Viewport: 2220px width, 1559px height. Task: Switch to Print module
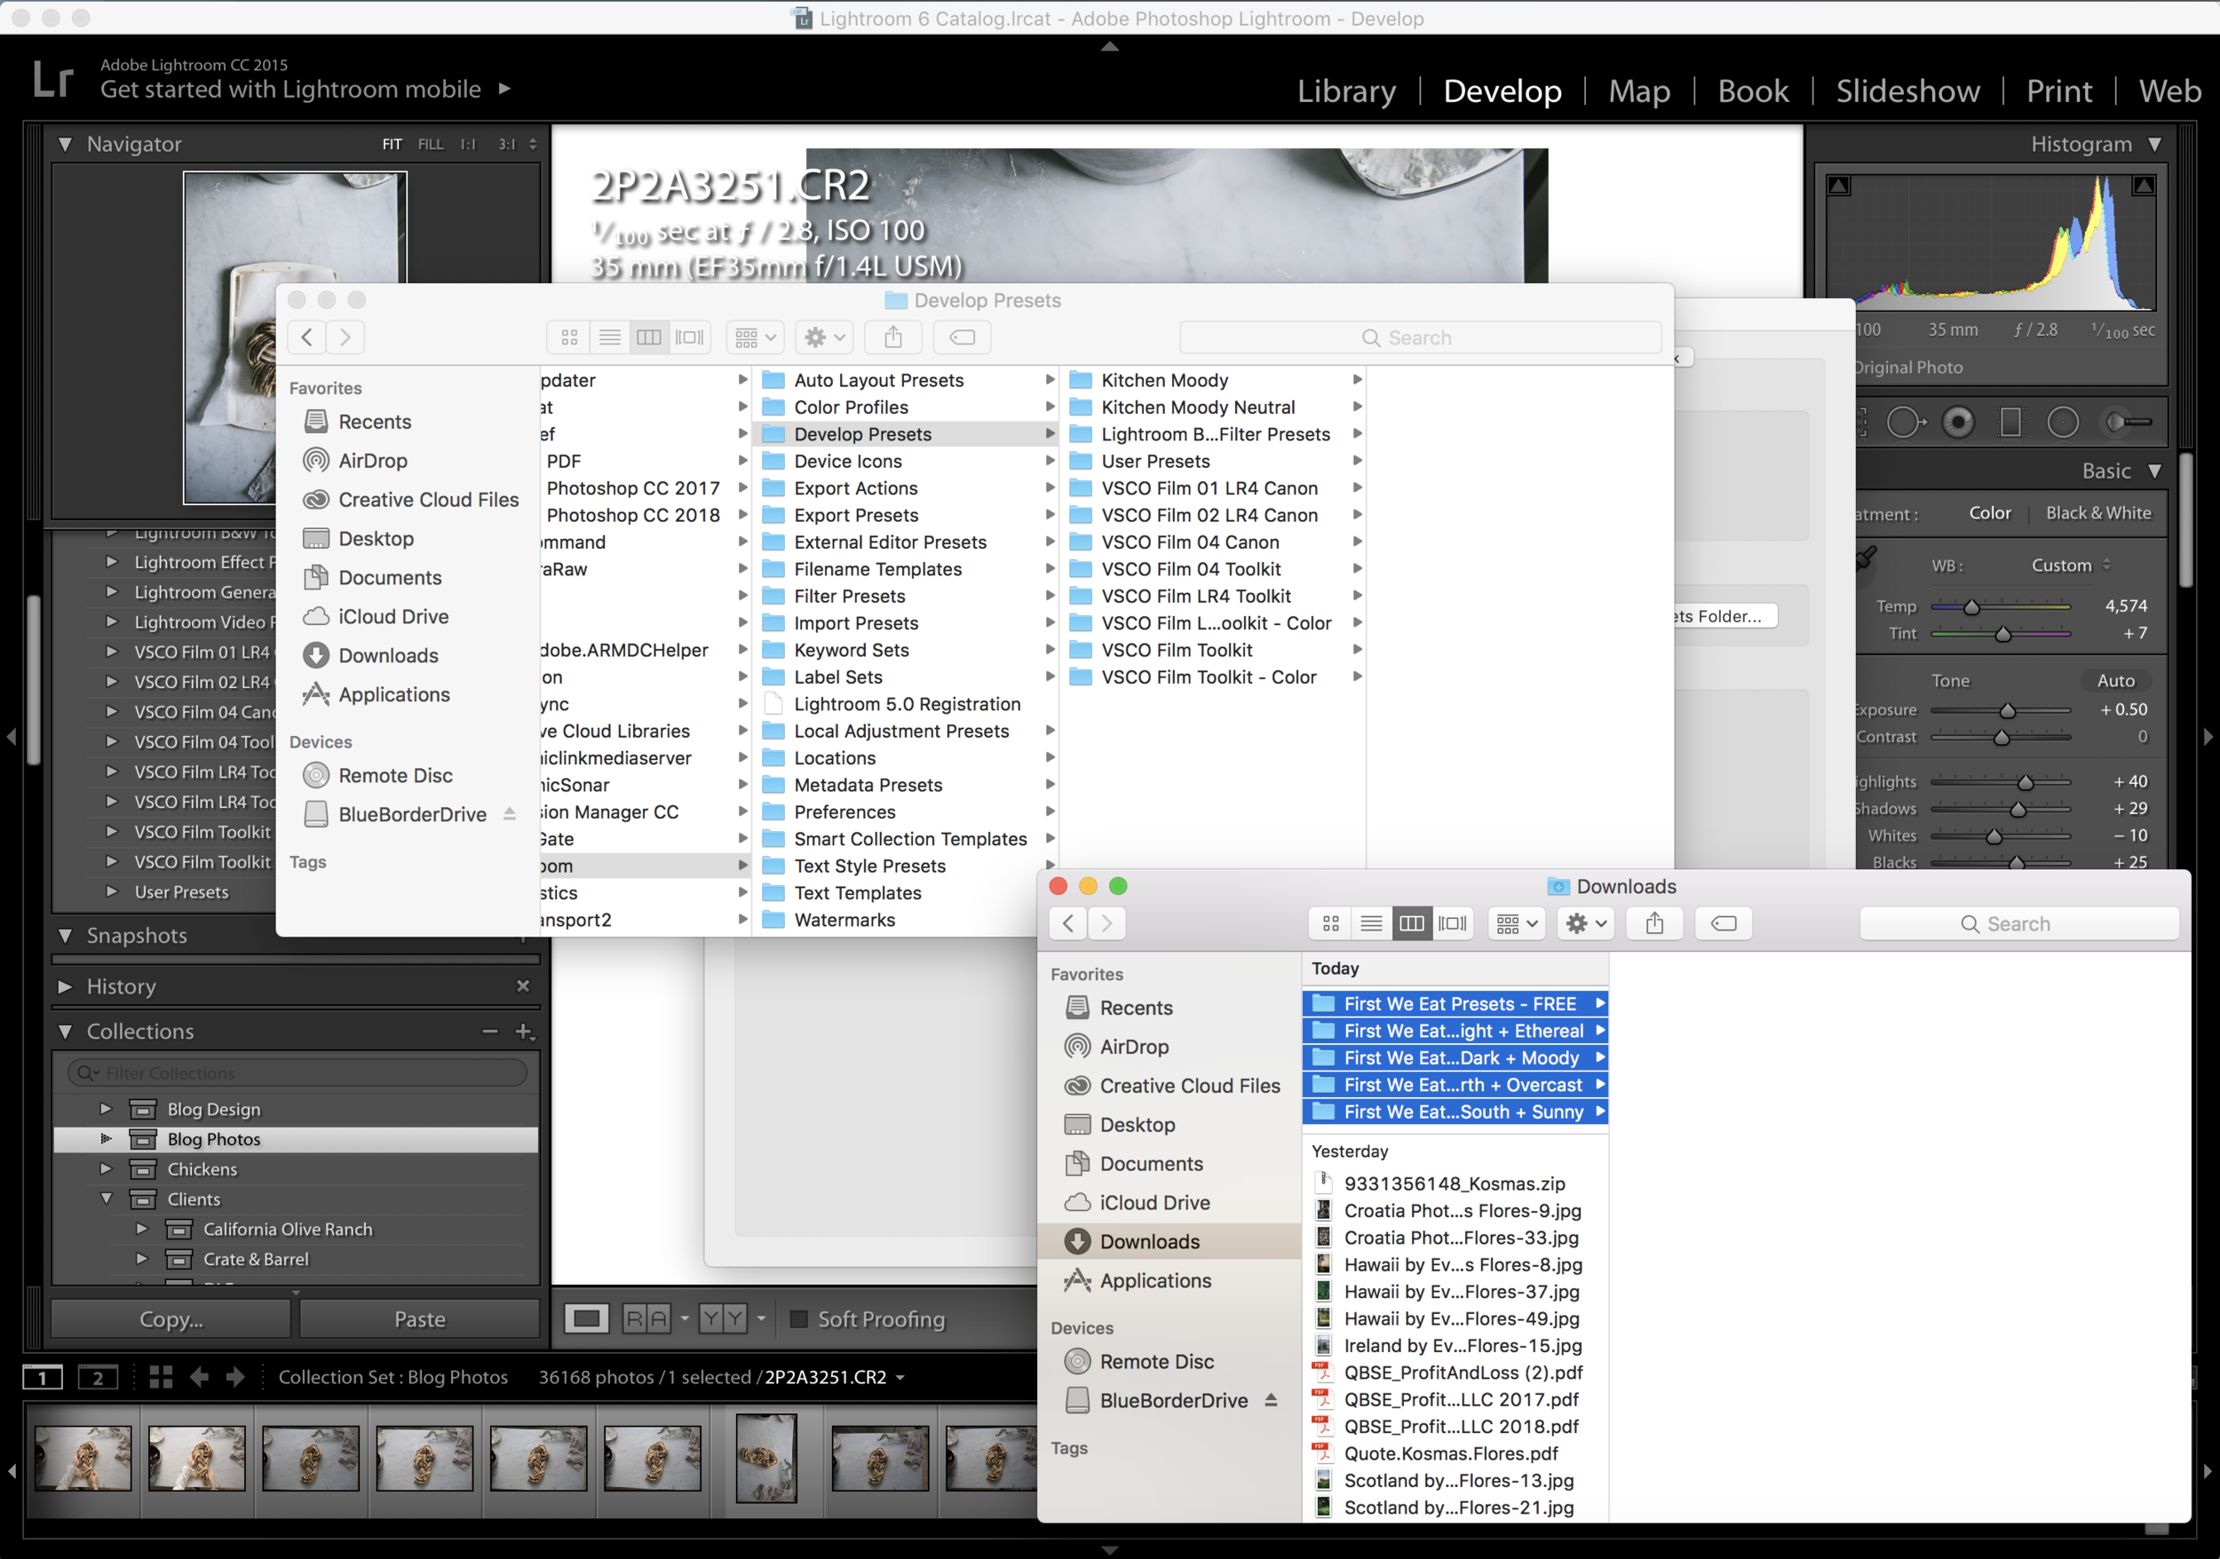click(2058, 91)
